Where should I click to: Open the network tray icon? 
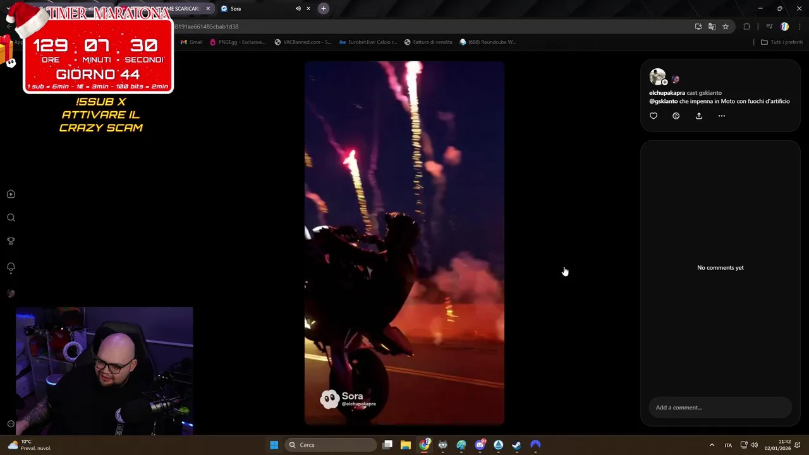[x=744, y=445]
